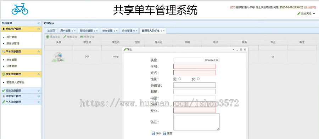The width and height of the screenshot is (319, 139).
Task: Click the 头像 column header
Action: pyautogui.click(x=58, y=42)
